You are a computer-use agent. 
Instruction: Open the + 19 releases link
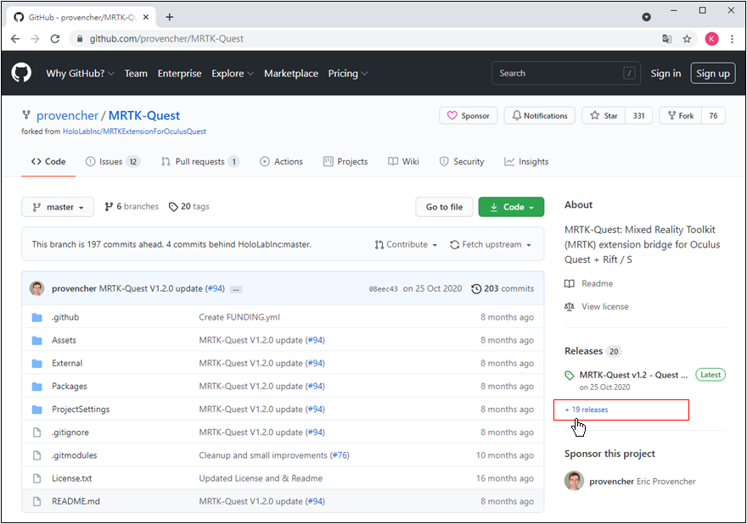pos(587,410)
